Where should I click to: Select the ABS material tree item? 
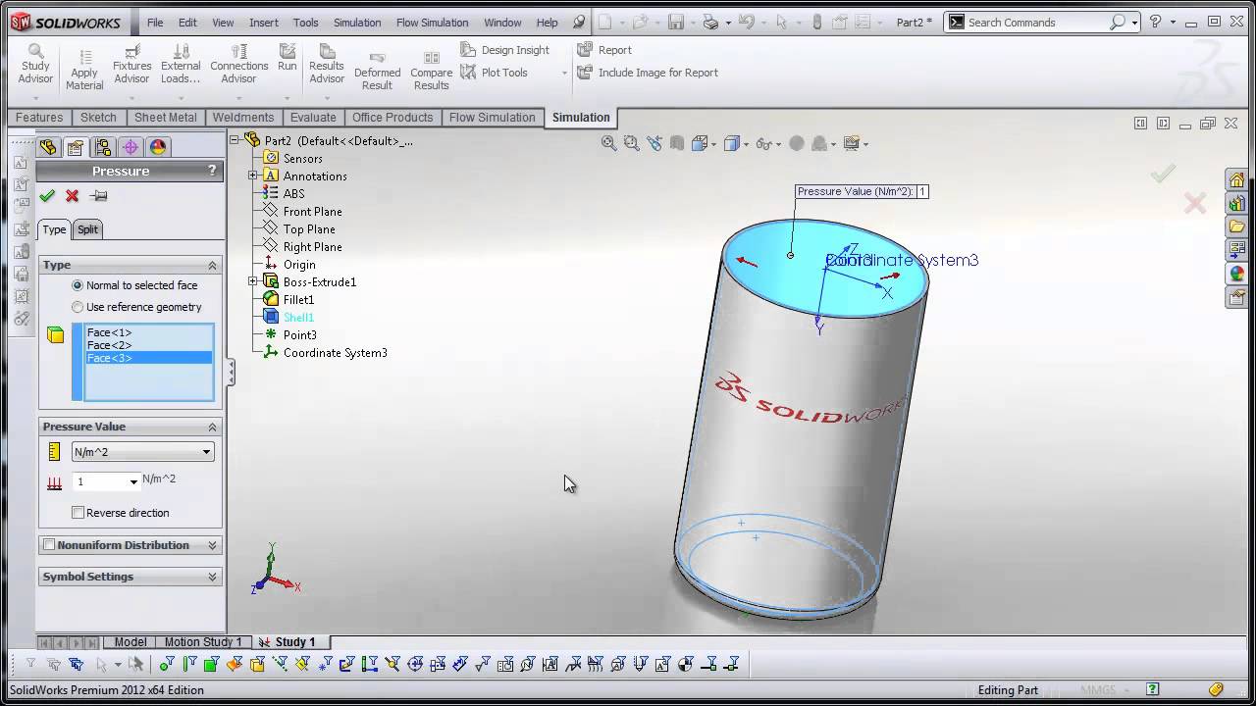coord(293,193)
